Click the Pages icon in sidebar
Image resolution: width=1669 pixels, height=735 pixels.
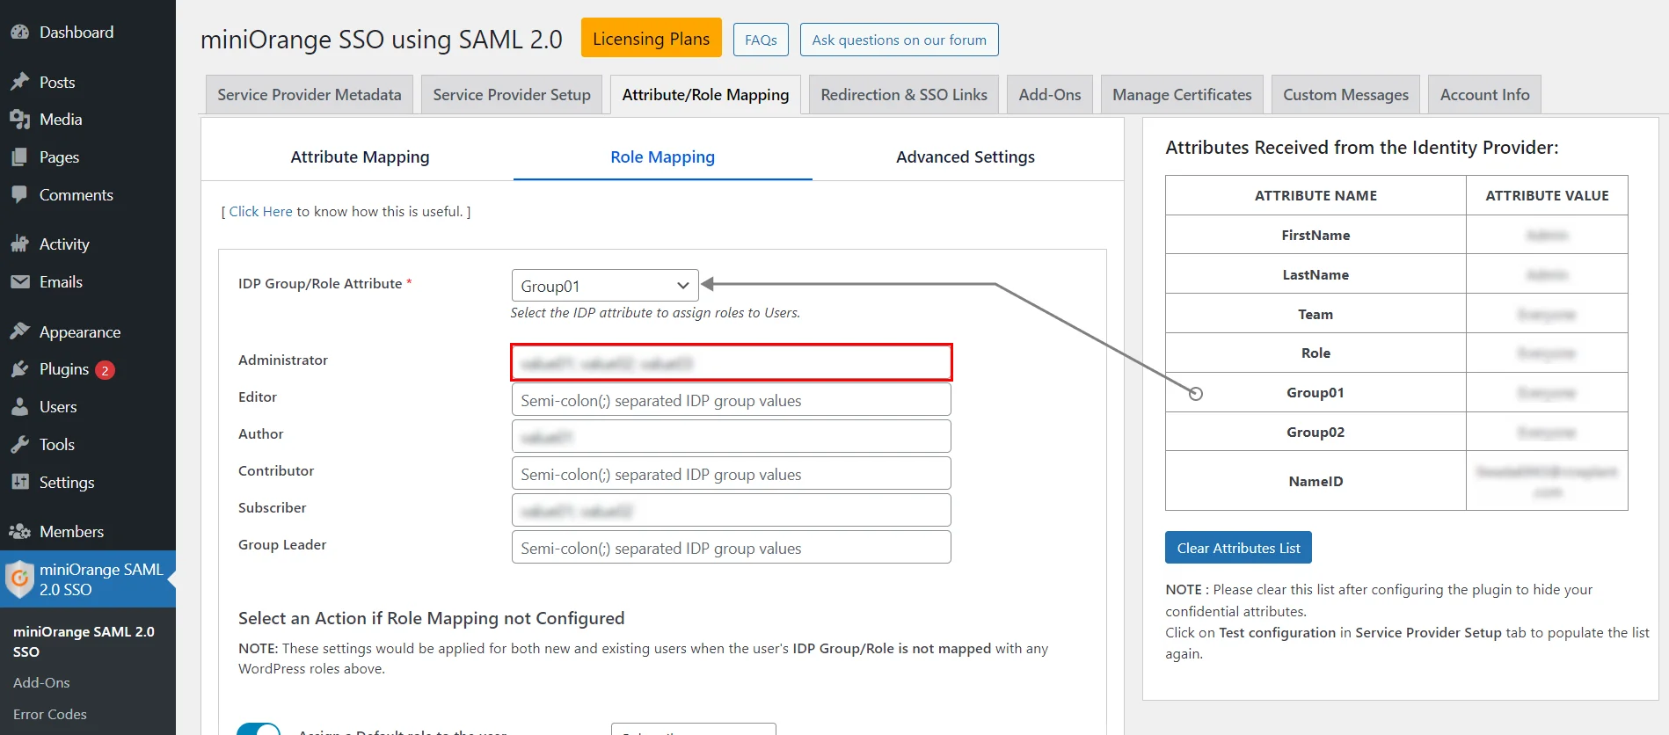tap(19, 156)
